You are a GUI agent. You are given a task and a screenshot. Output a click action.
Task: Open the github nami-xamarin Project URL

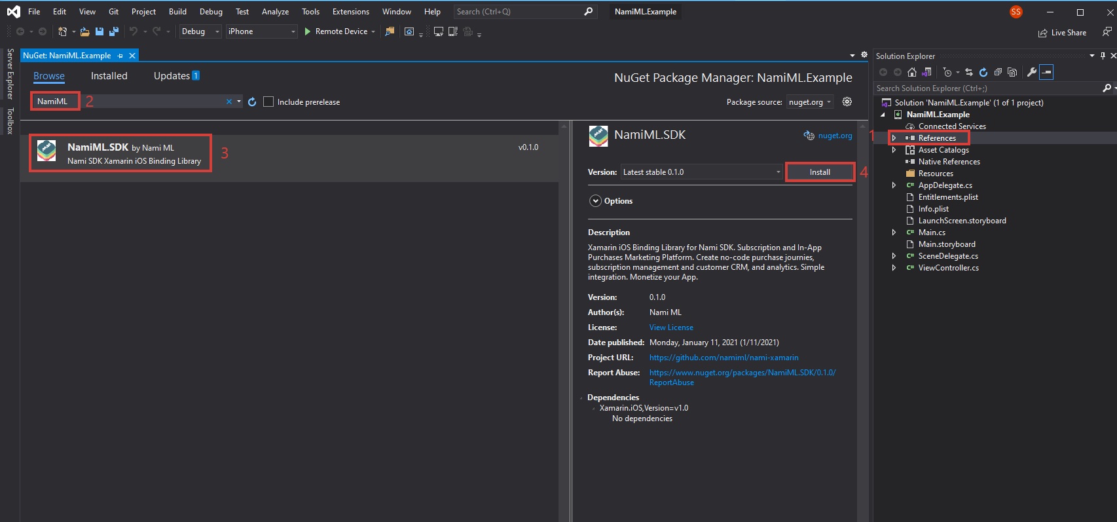724,358
